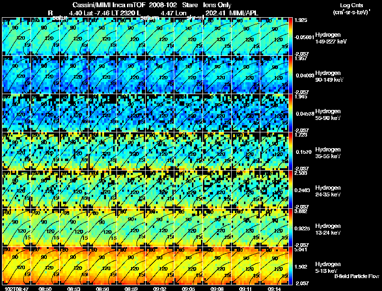Click the '0.04003' colorbar midpoint value
Viewport: 382px width, 291px height.
[305, 75]
